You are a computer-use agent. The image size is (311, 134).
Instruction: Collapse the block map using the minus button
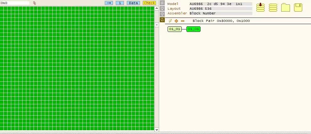[157, 25]
